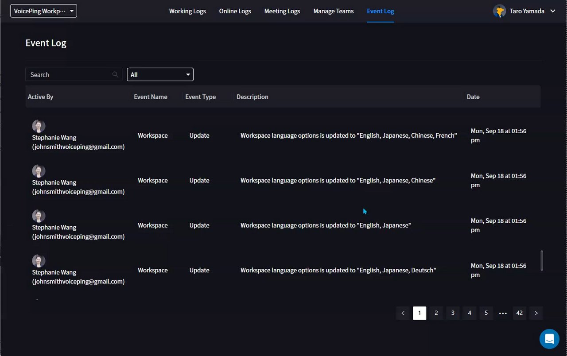567x356 pixels.
Task: Open the Online Logs tab
Action: point(235,11)
